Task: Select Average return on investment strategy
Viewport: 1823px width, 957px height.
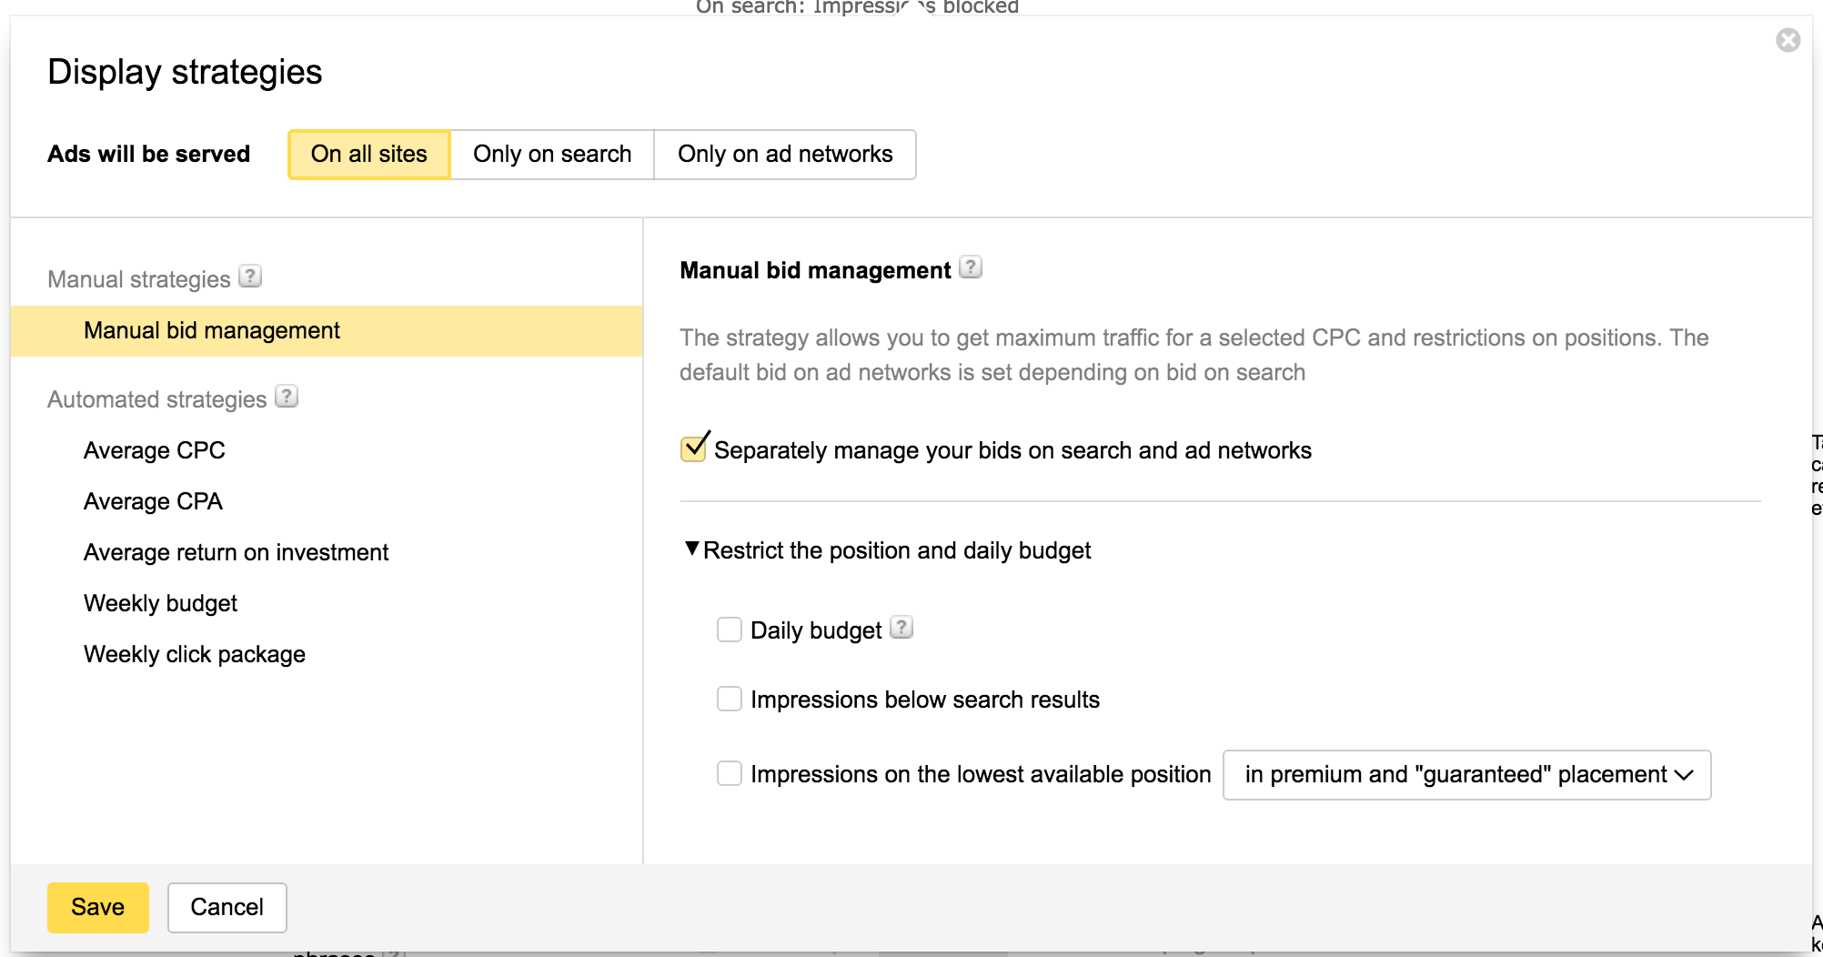Action: (236, 552)
